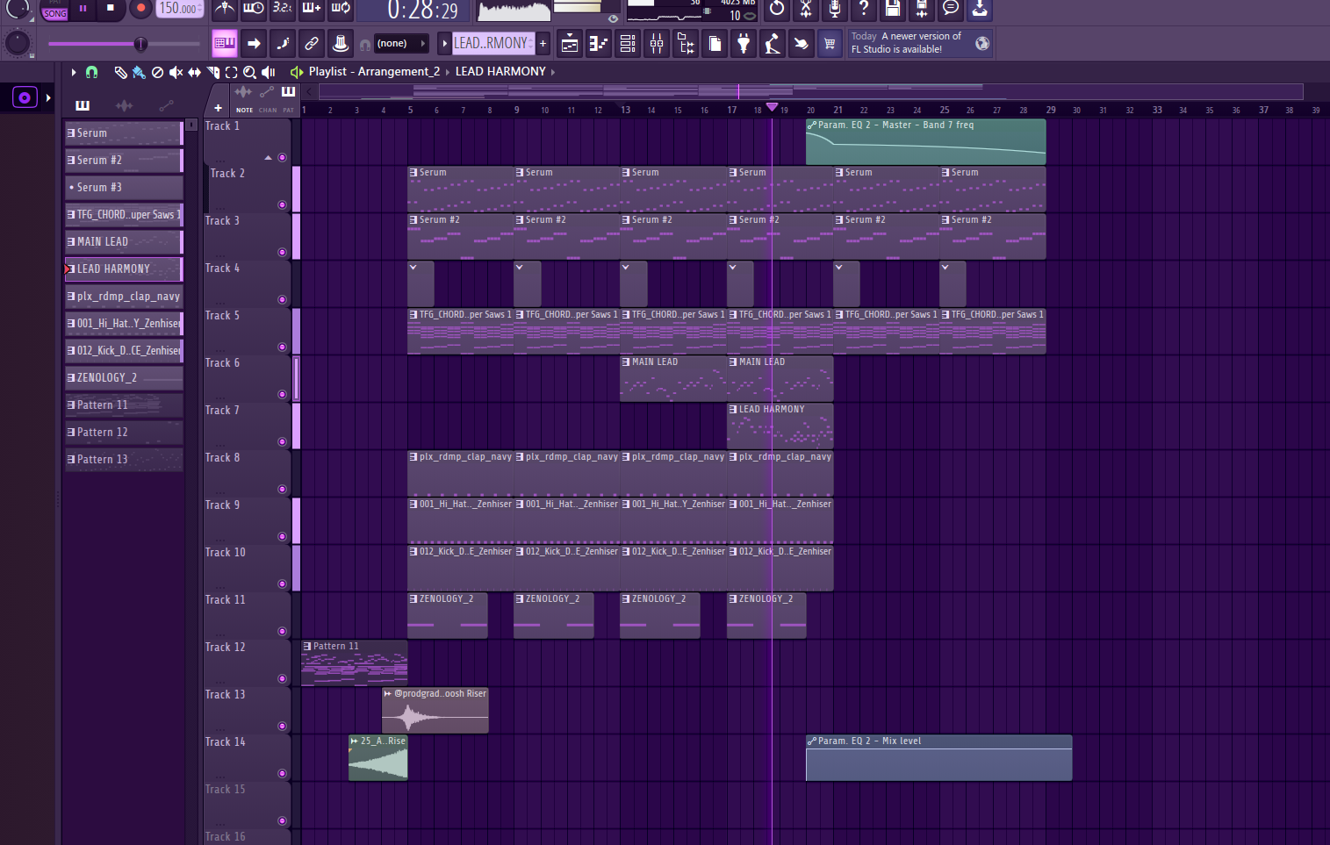Select the MAIN LEAD pattern in the picker
The image size is (1330, 845).
(123, 241)
